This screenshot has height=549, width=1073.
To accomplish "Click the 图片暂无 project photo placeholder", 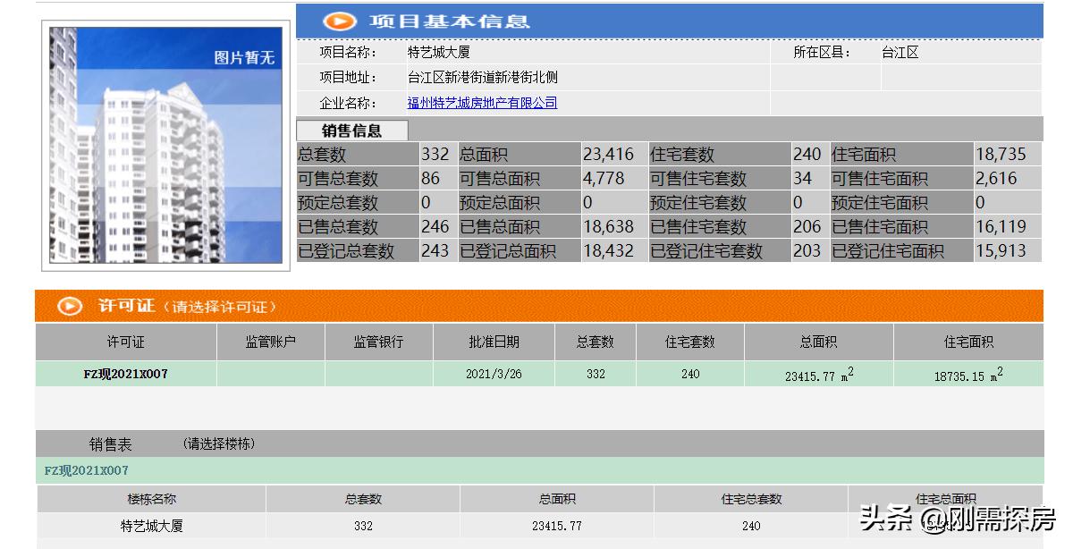I will pyautogui.click(x=165, y=143).
